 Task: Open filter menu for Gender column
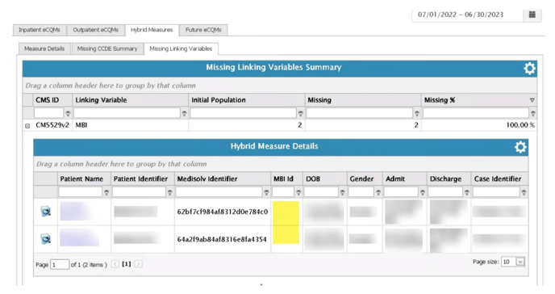coord(378,192)
